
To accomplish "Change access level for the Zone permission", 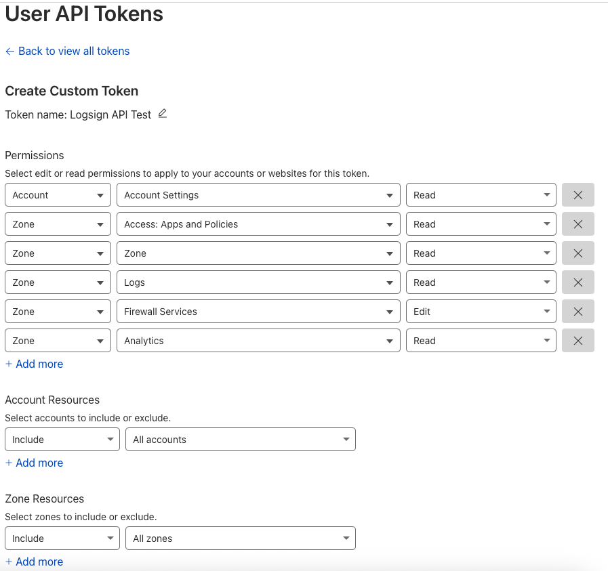I will point(481,253).
